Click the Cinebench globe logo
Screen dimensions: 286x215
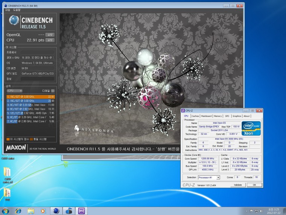pos(14,20)
